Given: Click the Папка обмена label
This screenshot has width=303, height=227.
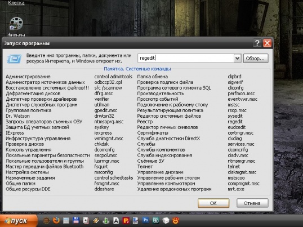Looking at the screenshot, I should (153, 77).
